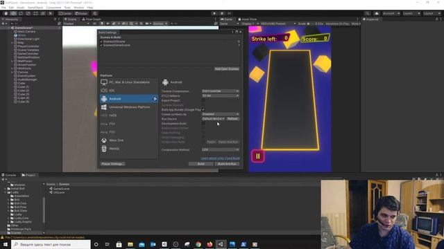Select the Rotate tool in Unity toolbar

coord(21,13)
